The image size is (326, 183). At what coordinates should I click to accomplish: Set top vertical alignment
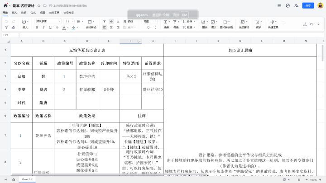pos(105,21)
